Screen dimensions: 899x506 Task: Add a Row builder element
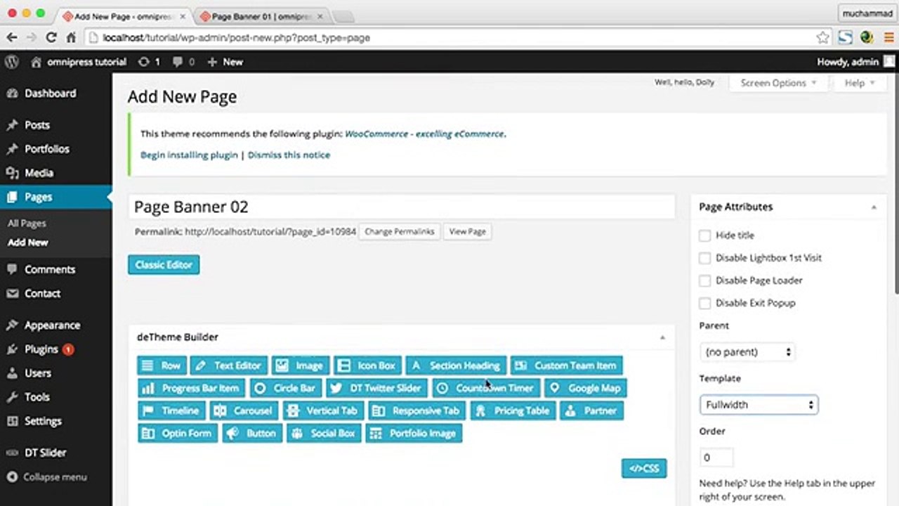coord(162,365)
